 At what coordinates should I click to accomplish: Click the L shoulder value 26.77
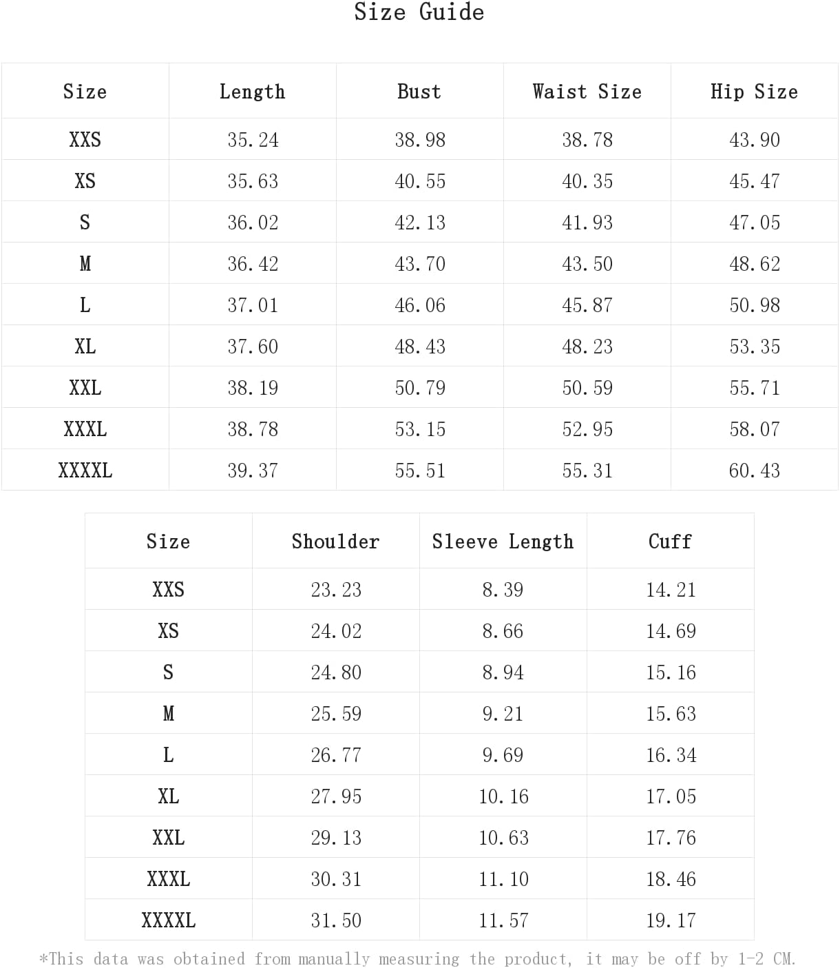336,755
